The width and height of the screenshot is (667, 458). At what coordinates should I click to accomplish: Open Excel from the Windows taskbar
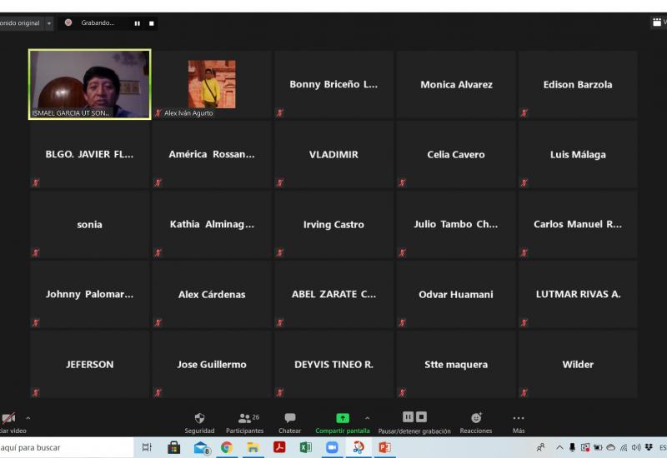(306, 447)
